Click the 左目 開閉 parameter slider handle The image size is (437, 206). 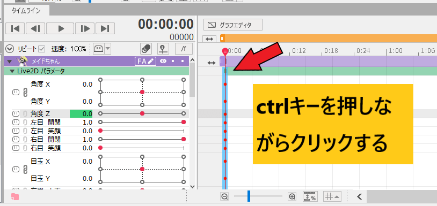184,122
